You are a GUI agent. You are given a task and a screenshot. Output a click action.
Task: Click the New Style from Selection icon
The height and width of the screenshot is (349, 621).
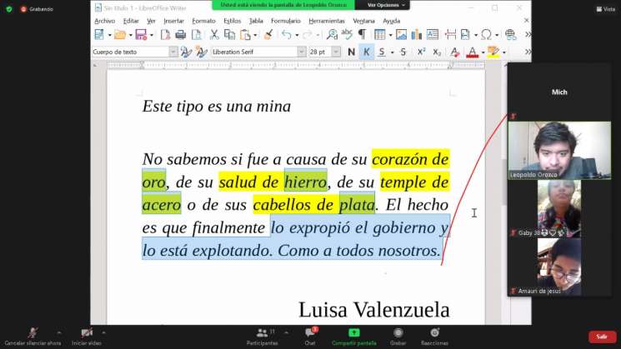[201, 52]
